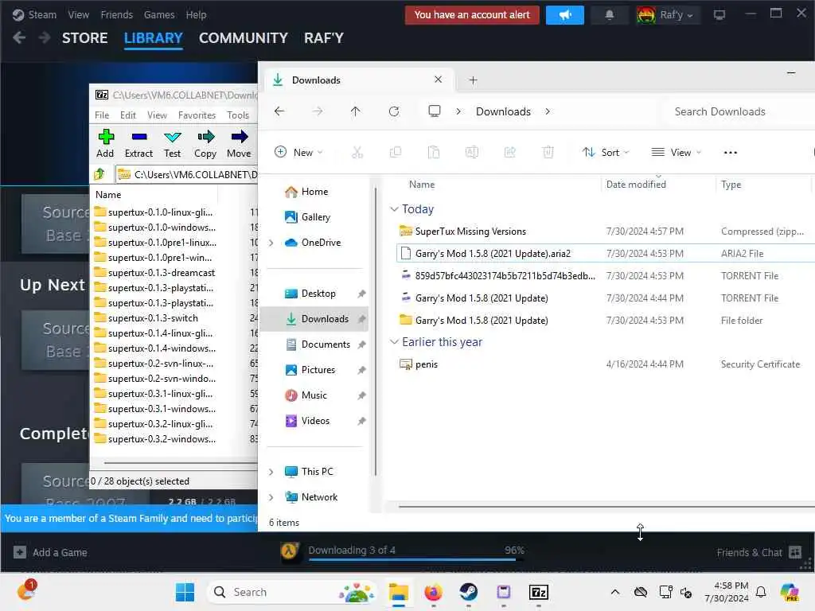This screenshot has width=815, height=611.
Task: Add a new tab in Explorer
Action: point(473,80)
